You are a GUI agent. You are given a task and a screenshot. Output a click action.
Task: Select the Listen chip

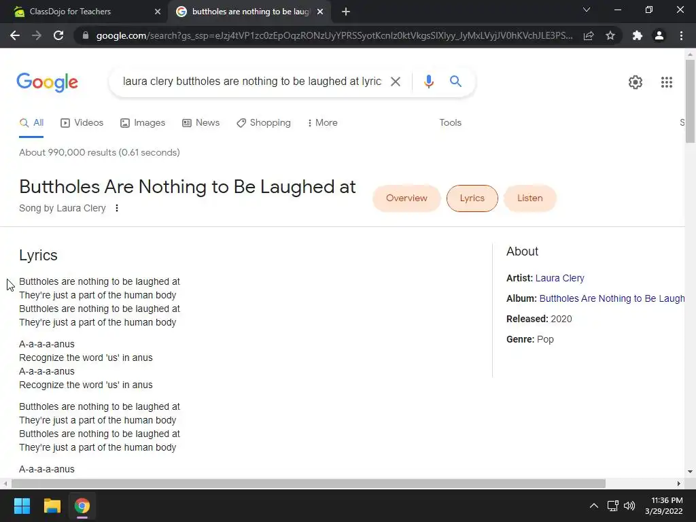pos(529,198)
